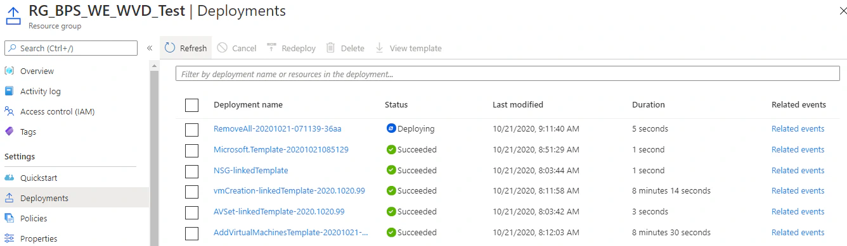The image size is (847, 246).
Task: Open the AVSet-linkedTemplate-2020.1020.99 deployment
Action: pos(279,211)
